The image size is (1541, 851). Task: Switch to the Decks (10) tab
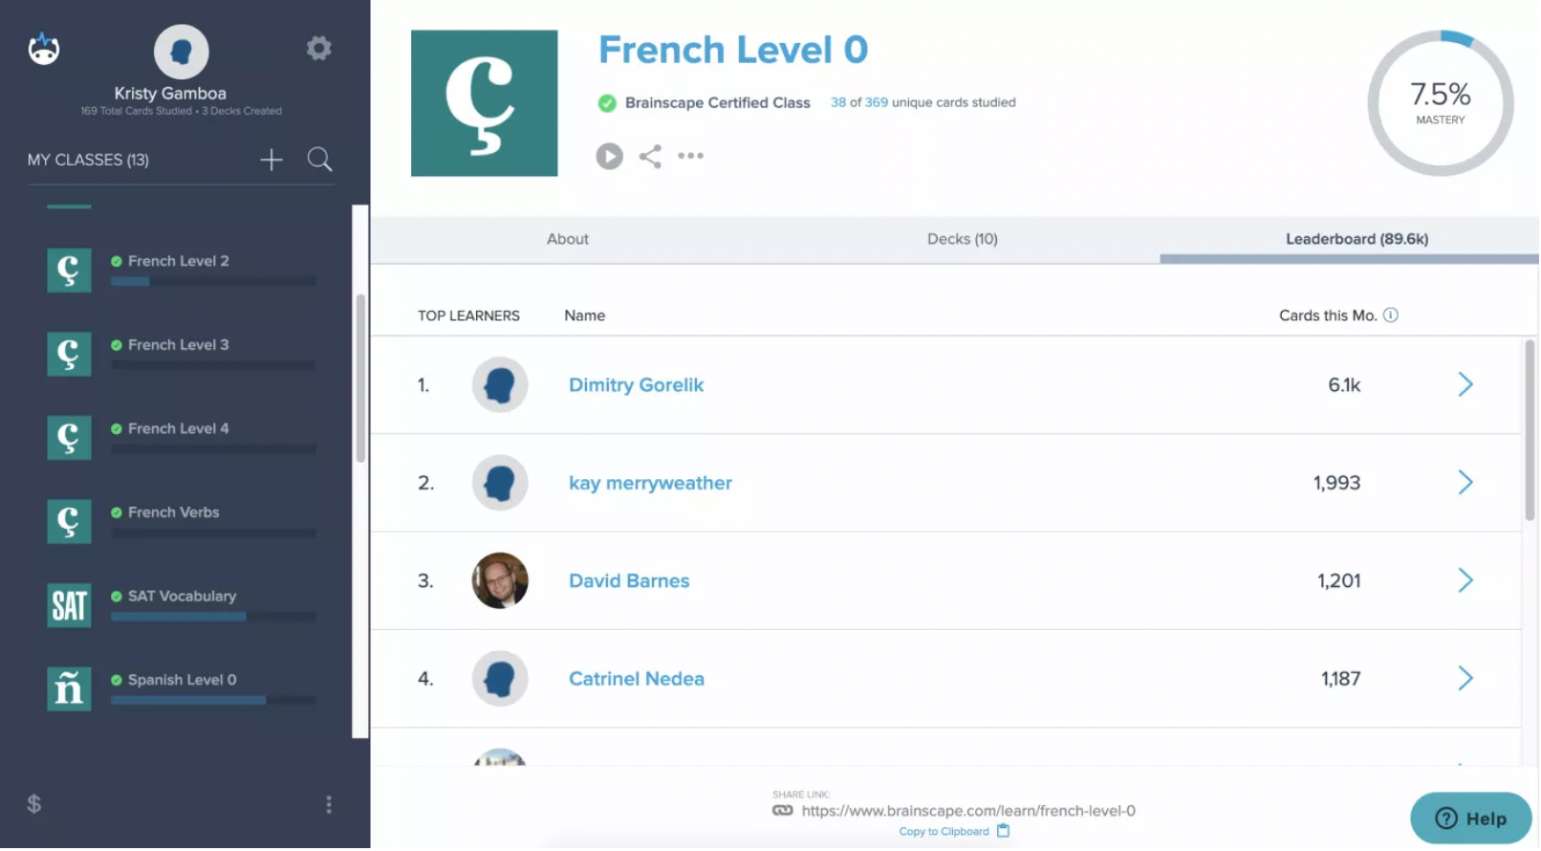click(x=963, y=240)
